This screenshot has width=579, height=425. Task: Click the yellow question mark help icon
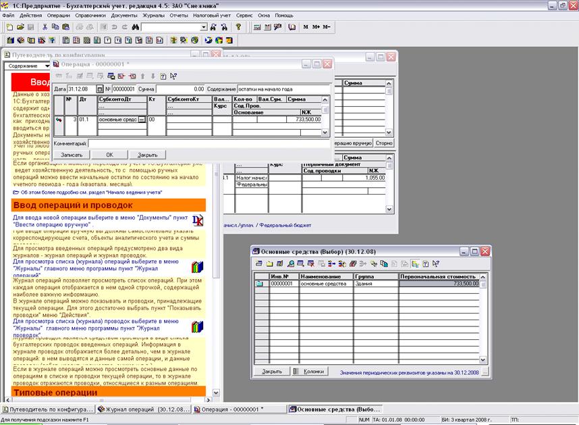point(238,27)
